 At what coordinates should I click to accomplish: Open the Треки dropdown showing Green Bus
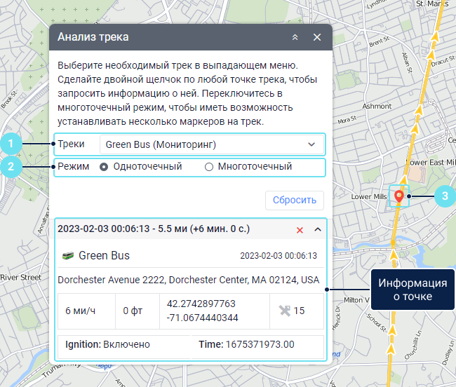[x=212, y=144]
